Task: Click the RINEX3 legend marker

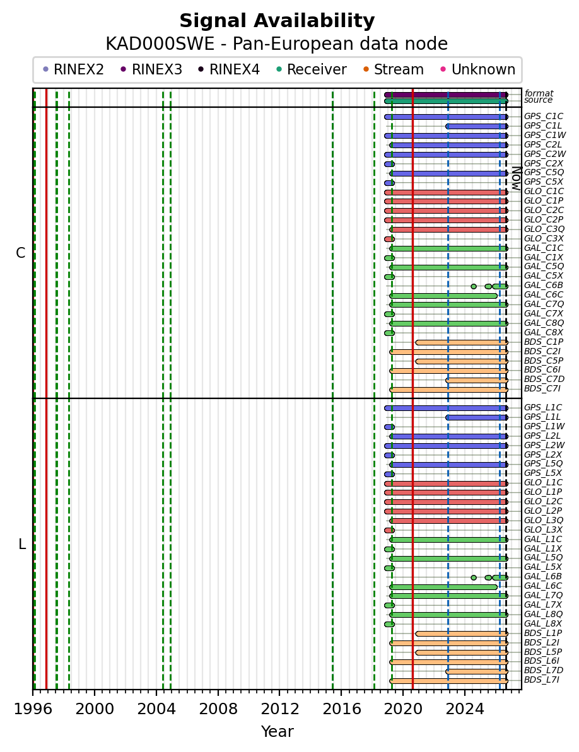Action: click(x=123, y=69)
